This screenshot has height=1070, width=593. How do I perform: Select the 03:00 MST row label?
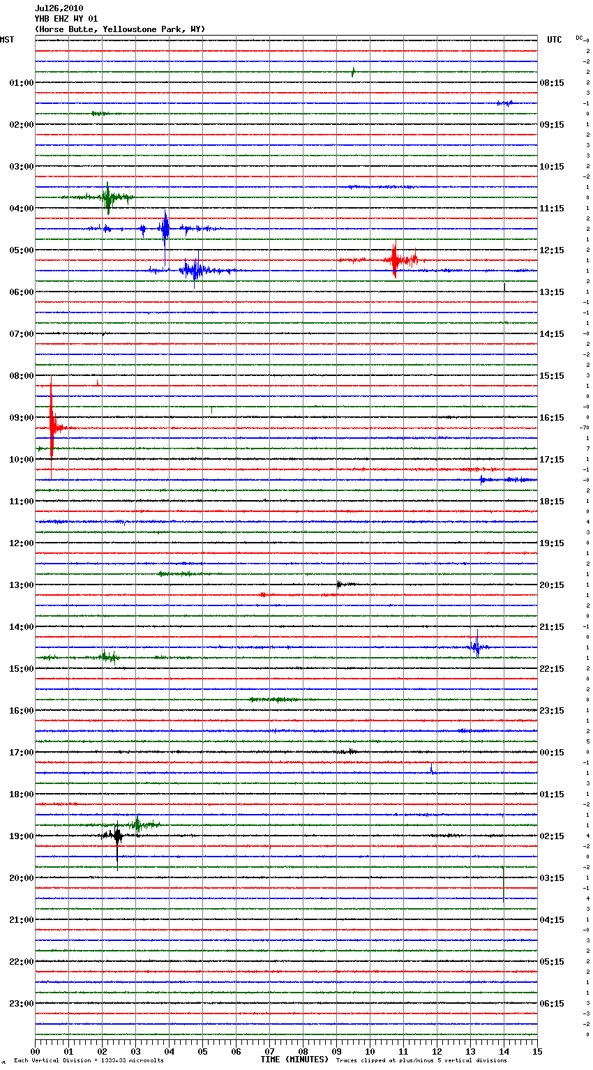pyautogui.click(x=22, y=167)
